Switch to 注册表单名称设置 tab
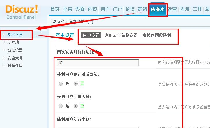The width and height of the screenshot is (210, 128). (x=121, y=35)
